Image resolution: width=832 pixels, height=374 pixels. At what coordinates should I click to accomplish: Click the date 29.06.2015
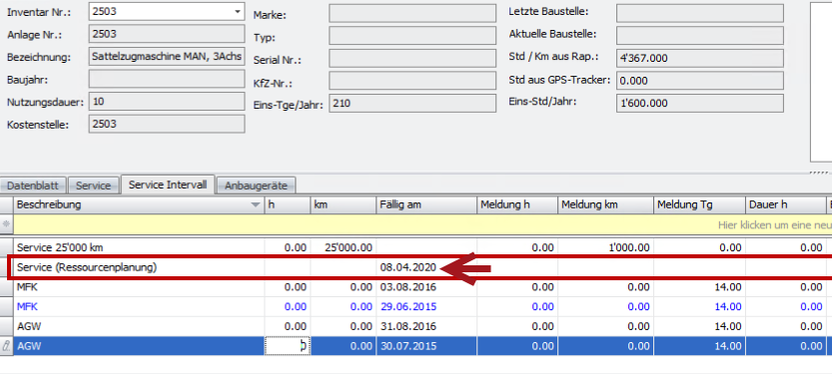(x=409, y=307)
